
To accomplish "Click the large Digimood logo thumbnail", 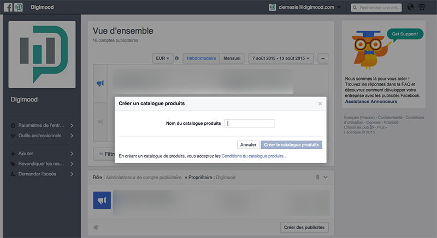I will pyautogui.click(x=42, y=54).
